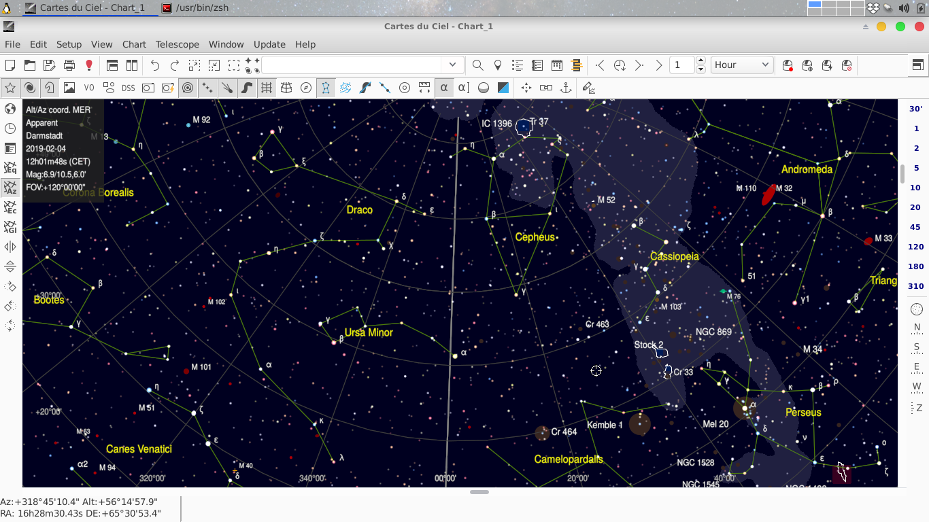The height and width of the screenshot is (522, 929).
Task: Open the Chart menu
Action: pos(134,44)
